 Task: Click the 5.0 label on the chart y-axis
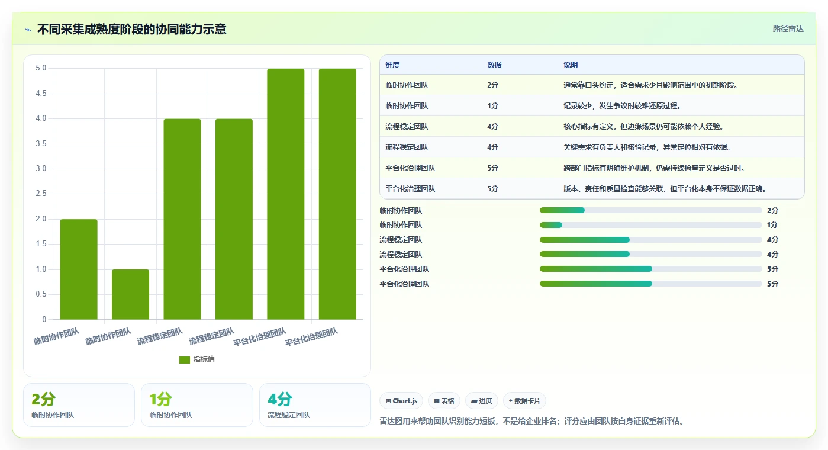point(41,68)
